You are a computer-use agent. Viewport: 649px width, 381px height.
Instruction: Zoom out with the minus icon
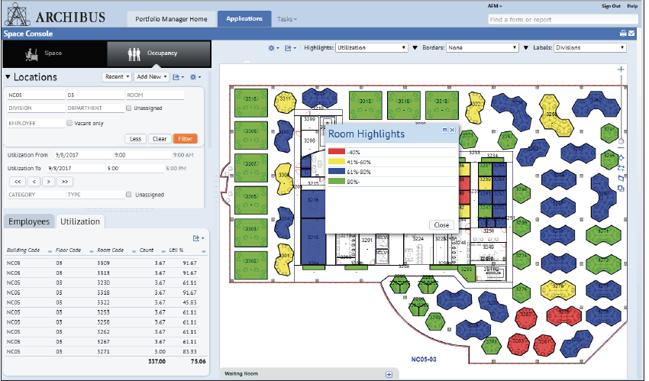coord(621,147)
